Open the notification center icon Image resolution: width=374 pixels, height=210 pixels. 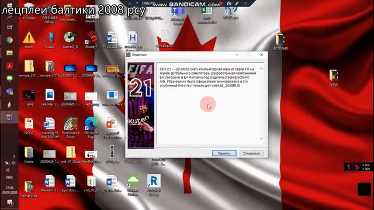(9, 202)
